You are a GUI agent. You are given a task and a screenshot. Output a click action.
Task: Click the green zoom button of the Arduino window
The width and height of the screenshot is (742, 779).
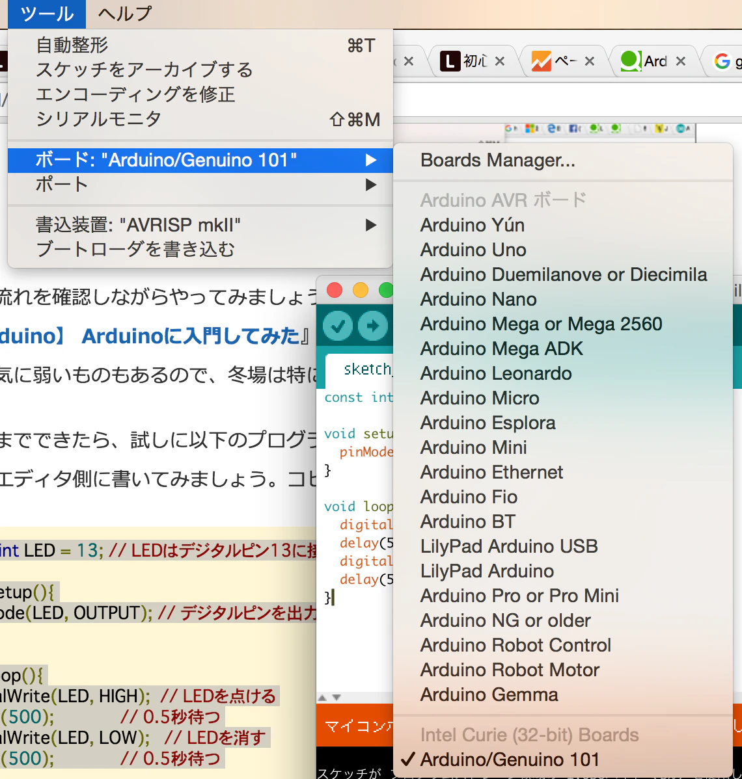(x=385, y=289)
